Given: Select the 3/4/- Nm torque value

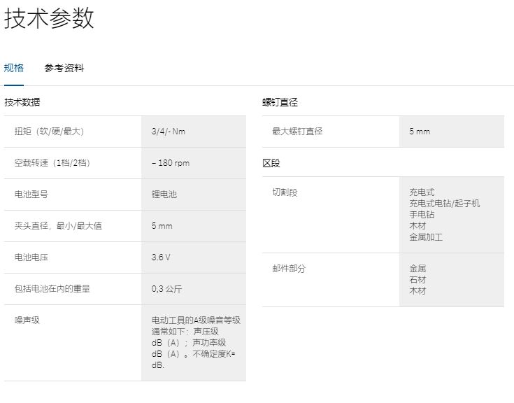Looking at the screenshot, I should click(x=169, y=132).
